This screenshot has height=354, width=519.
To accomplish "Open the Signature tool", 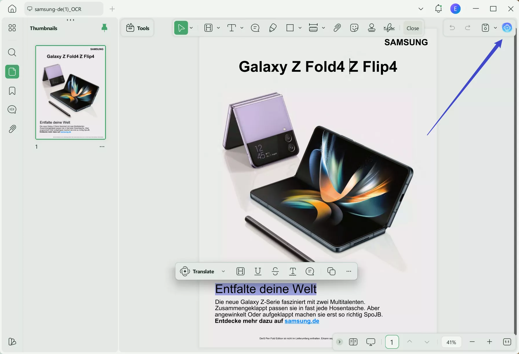I will coord(389,28).
